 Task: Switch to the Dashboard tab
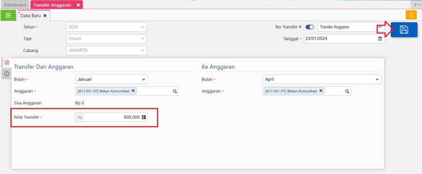point(15,5)
